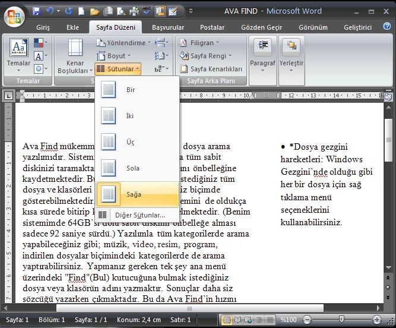This screenshot has width=396, height=328.
Task: Click the quick print printer icon
Action: coord(134,11)
